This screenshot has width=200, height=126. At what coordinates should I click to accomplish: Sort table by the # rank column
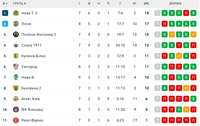click(5, 4)
